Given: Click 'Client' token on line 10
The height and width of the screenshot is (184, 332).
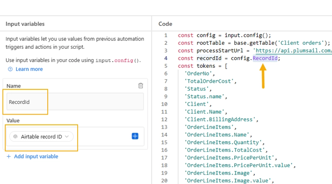Looking at the screenshot, I should click(x=196, y=104).
